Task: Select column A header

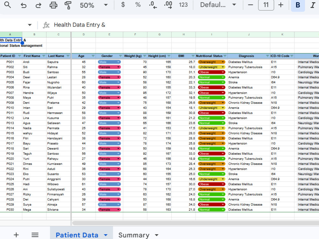Action: click(x=10, y=34)
